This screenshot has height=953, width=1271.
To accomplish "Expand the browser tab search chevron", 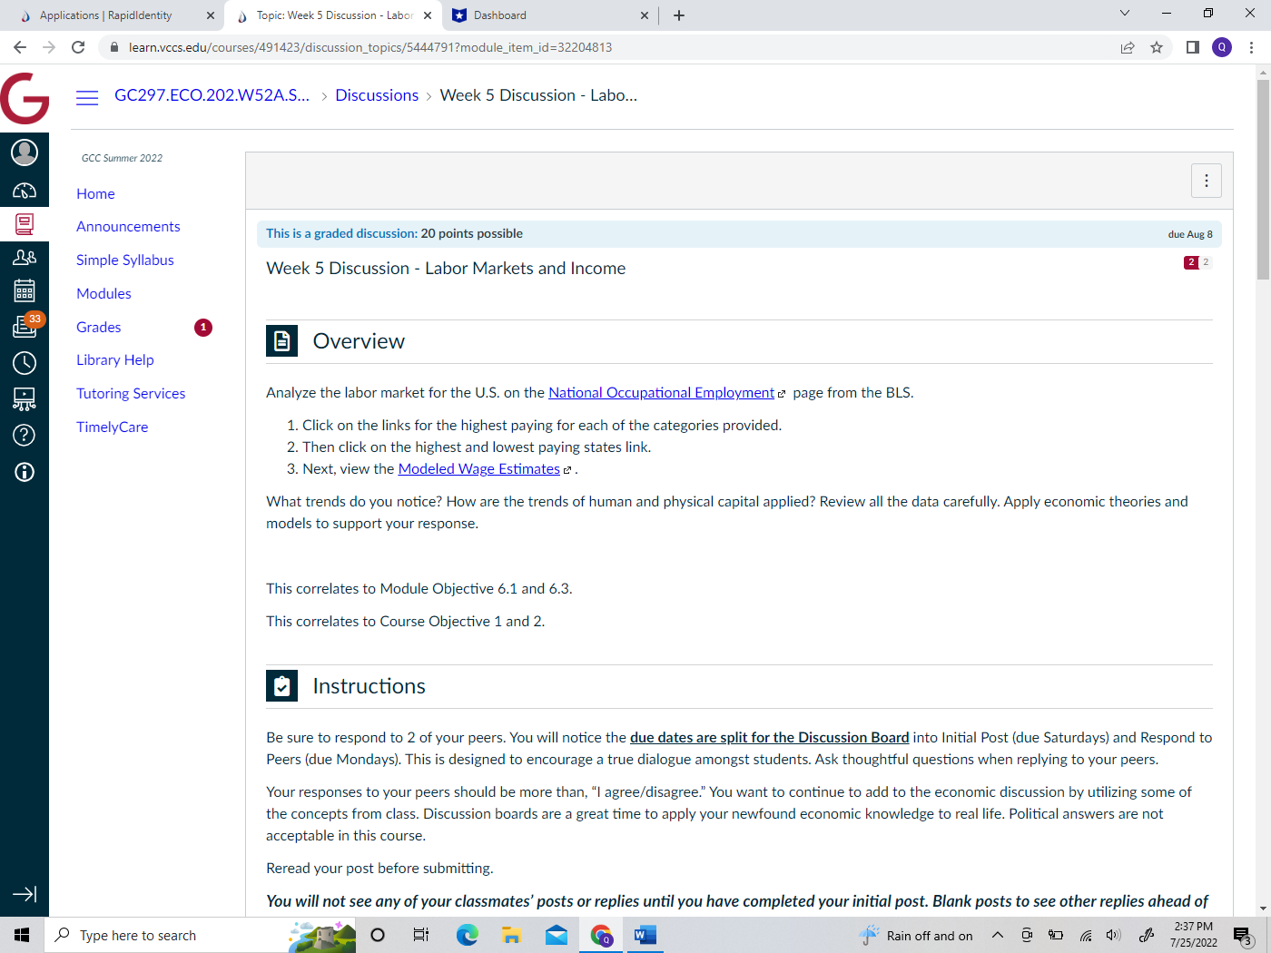I will click(x=1125, y=15).
